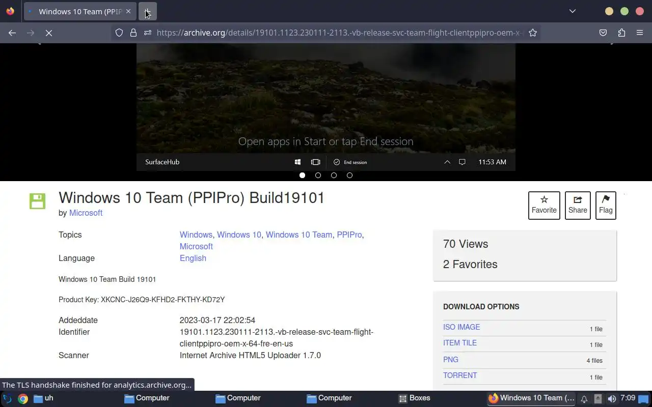Flag this archive item
The height and width of the screenshot is (407, 652).
click(606, 206)
